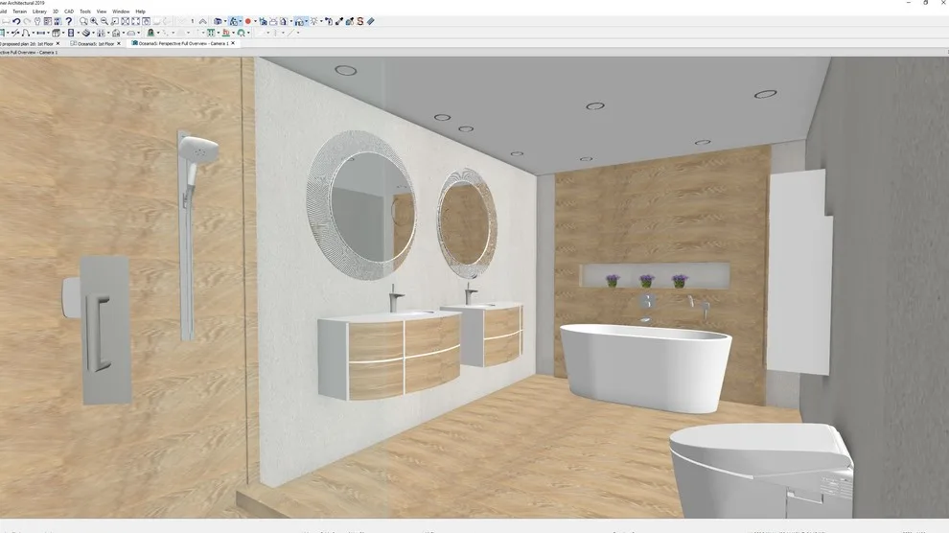Expand the stairs tool dropdown arrow
The height and width of the screenshot is (533, 949).
pyautogui.click(x=93, y=33)
